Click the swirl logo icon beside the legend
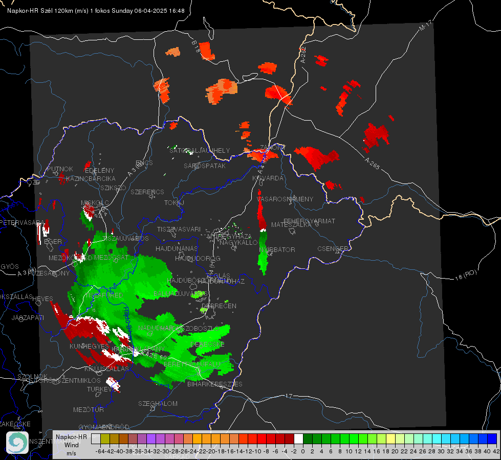Image resolution: width=501 pixels, height=460 pixels. [17, 443]
